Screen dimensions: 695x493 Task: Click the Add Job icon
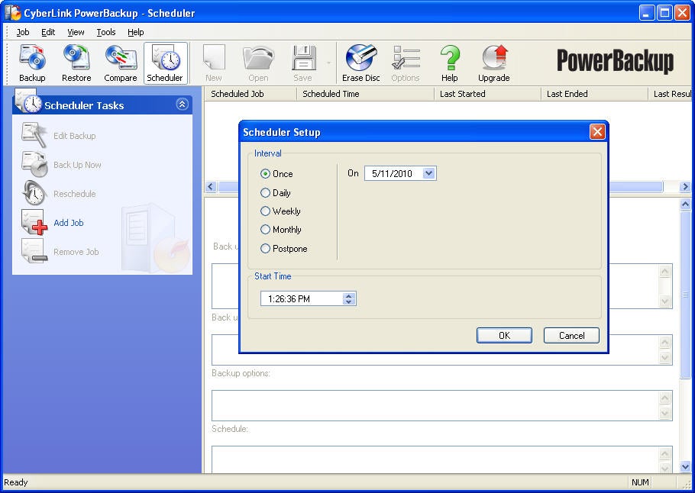click(x=35, y=223)
